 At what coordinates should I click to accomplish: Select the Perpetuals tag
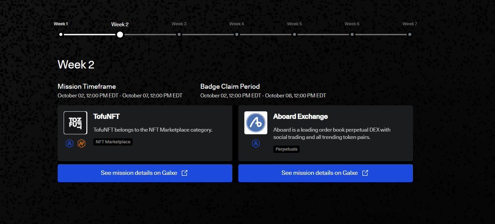[x=286, y=149]
